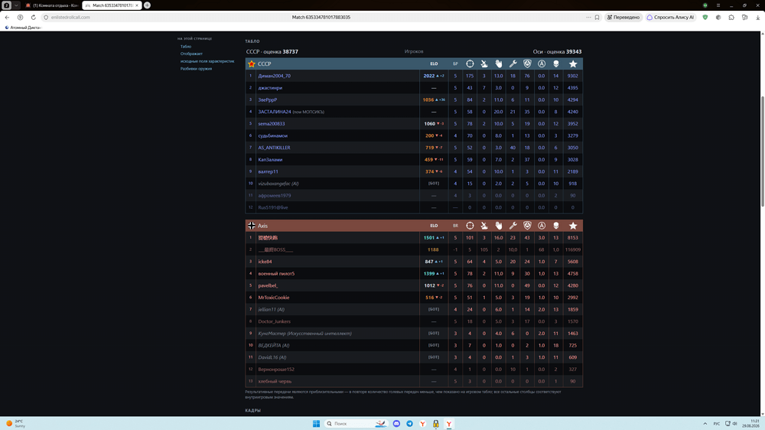The width and height of the screenshot is (765, 430).
Task: Jump to Отображает section in sidebar
Action: [x=191, y=54]
